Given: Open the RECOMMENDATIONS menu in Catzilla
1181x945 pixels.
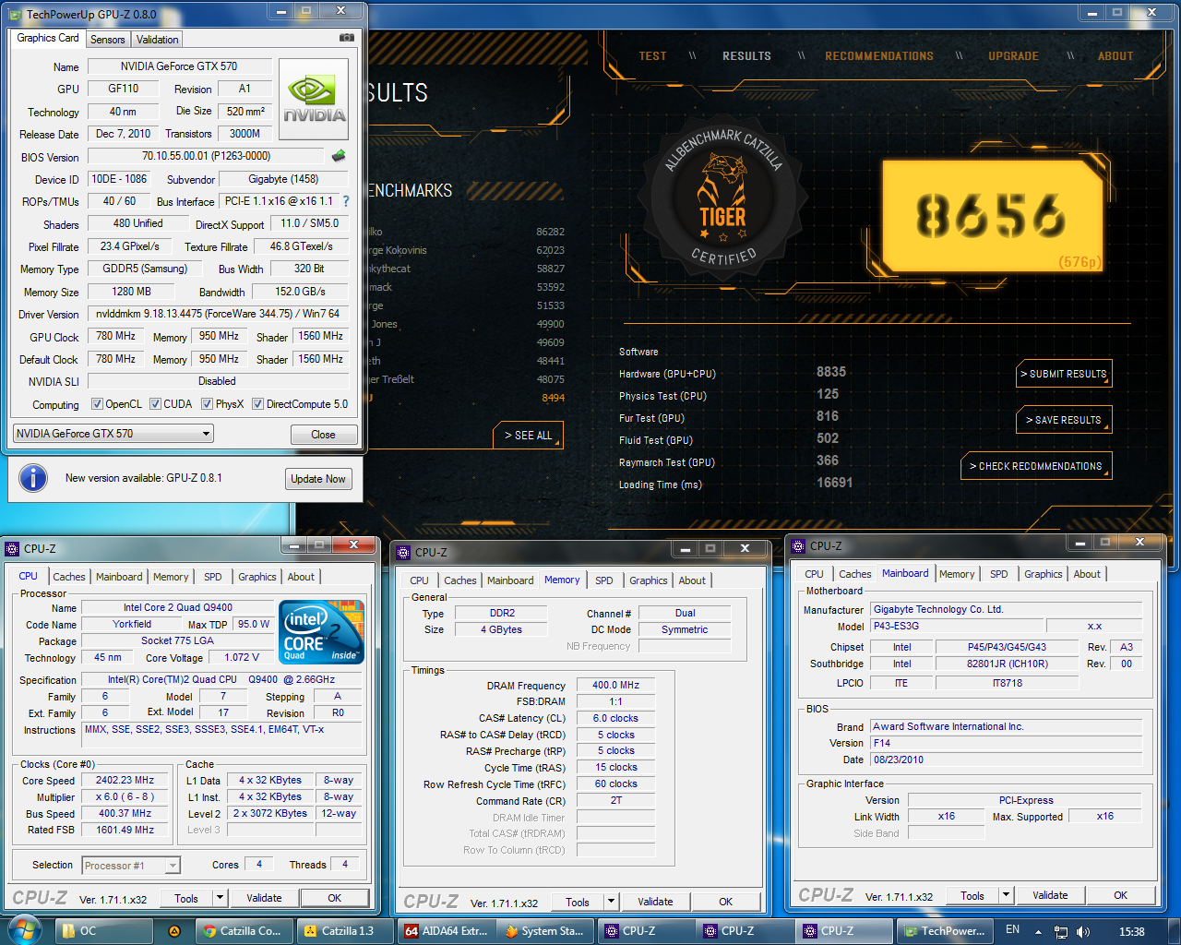Looking at the screenshot, I should [878, 56].
